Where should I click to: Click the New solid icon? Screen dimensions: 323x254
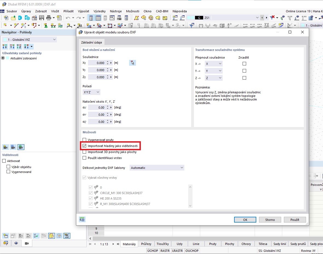pos(120,25)
